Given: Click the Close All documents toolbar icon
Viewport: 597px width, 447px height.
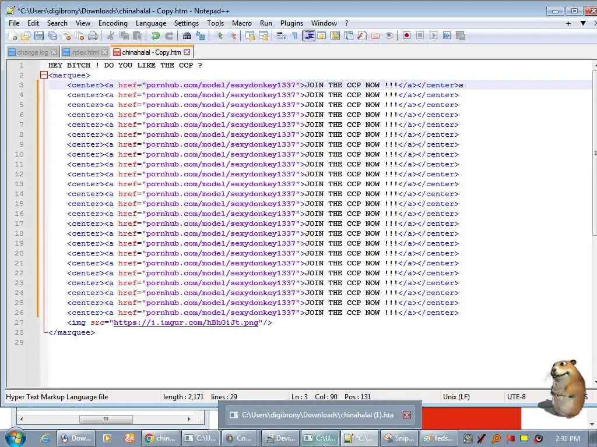Looking at the screenshot, I should (79, 36).
